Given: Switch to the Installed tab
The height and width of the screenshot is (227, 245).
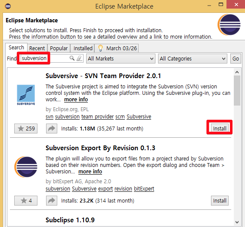Looking at the screenshot, I should [83, 48].
